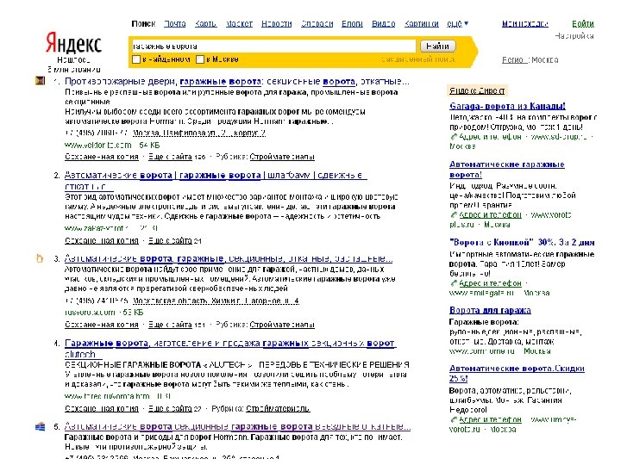621x465 pixels.
Task: Click the Найти search button
Action: click(x=437, y=46)
